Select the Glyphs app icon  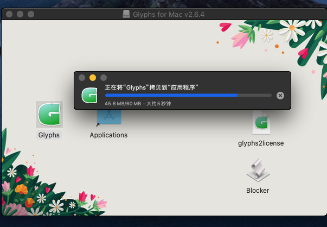coord(49,115)
